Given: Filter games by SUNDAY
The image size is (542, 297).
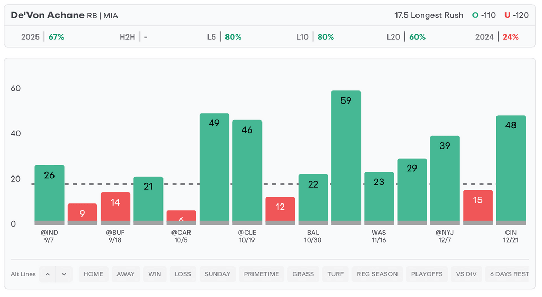Looking at the screenshot, I should [218, 274].
